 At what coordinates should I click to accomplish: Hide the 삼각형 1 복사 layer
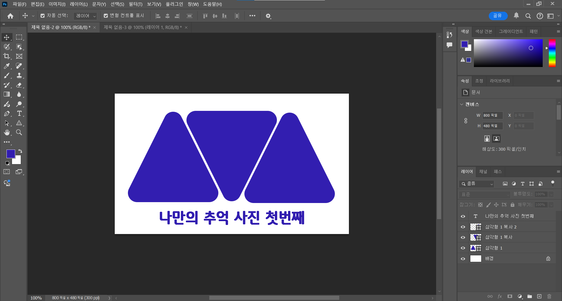tap(463, 238)
